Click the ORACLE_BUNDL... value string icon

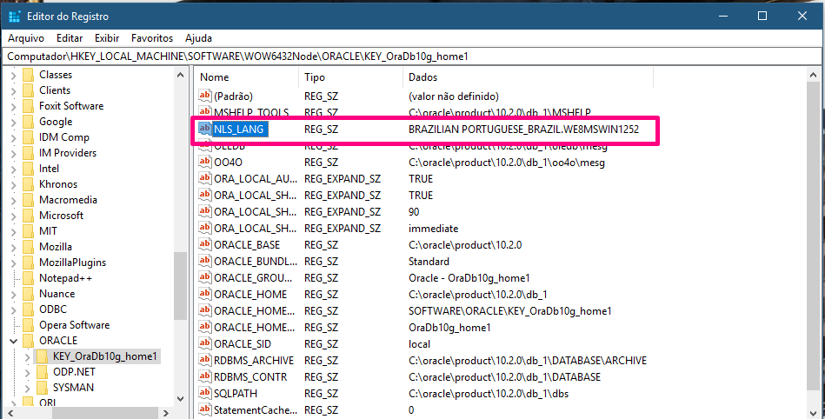(204, 261)
